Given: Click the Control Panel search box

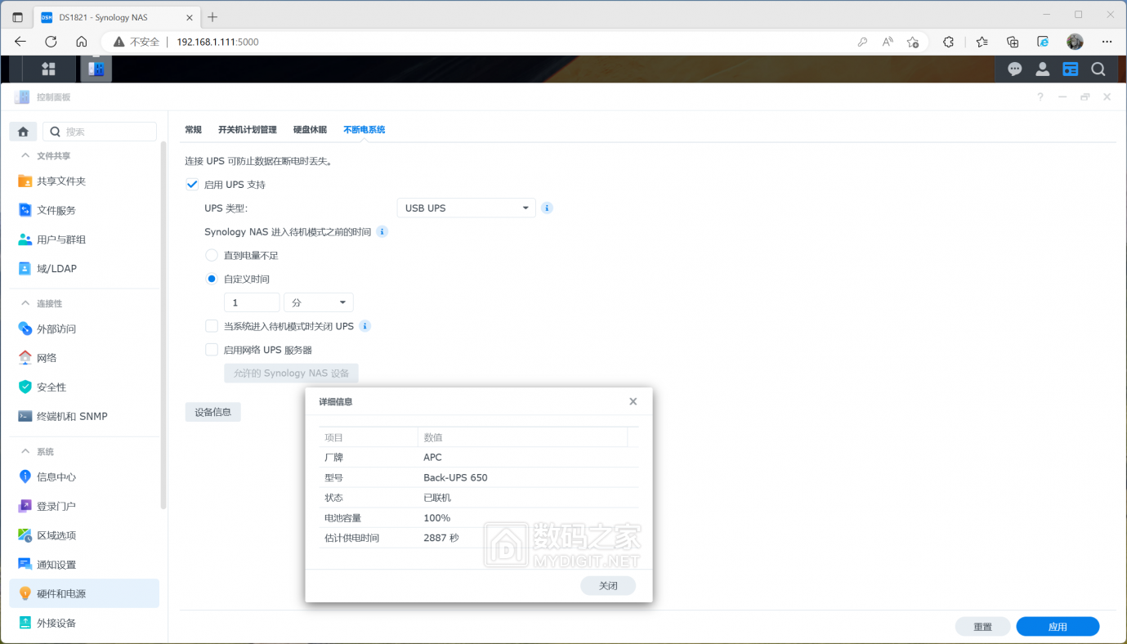Looking at the screenshot, I should point(99,132).
